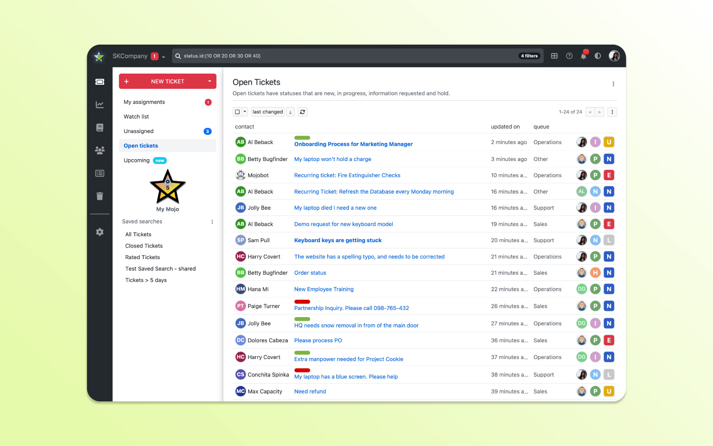
Task: Open the caret beside the select-all checkbox
Action: pos(245,112)
